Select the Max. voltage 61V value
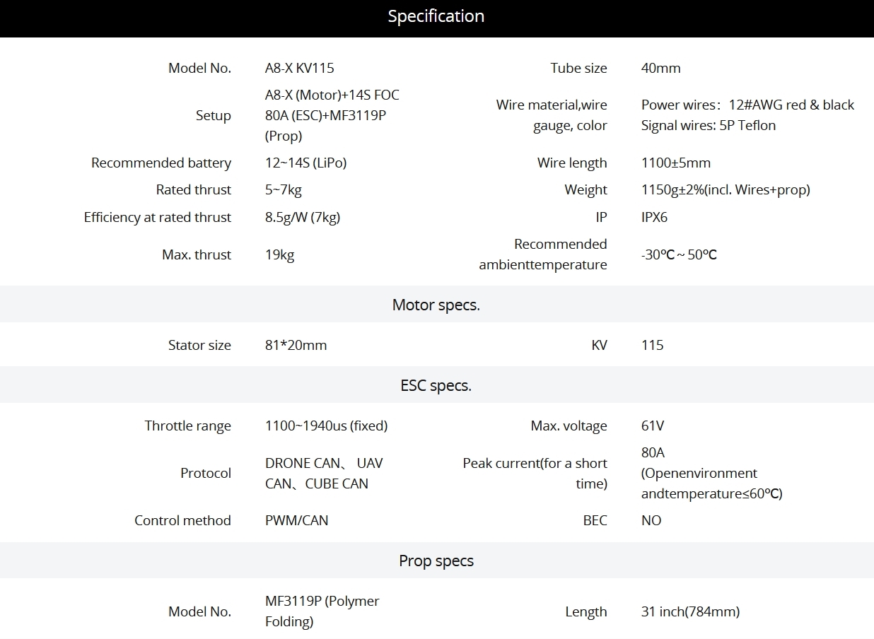Screen dimensions: 874x639 [653, 426]
